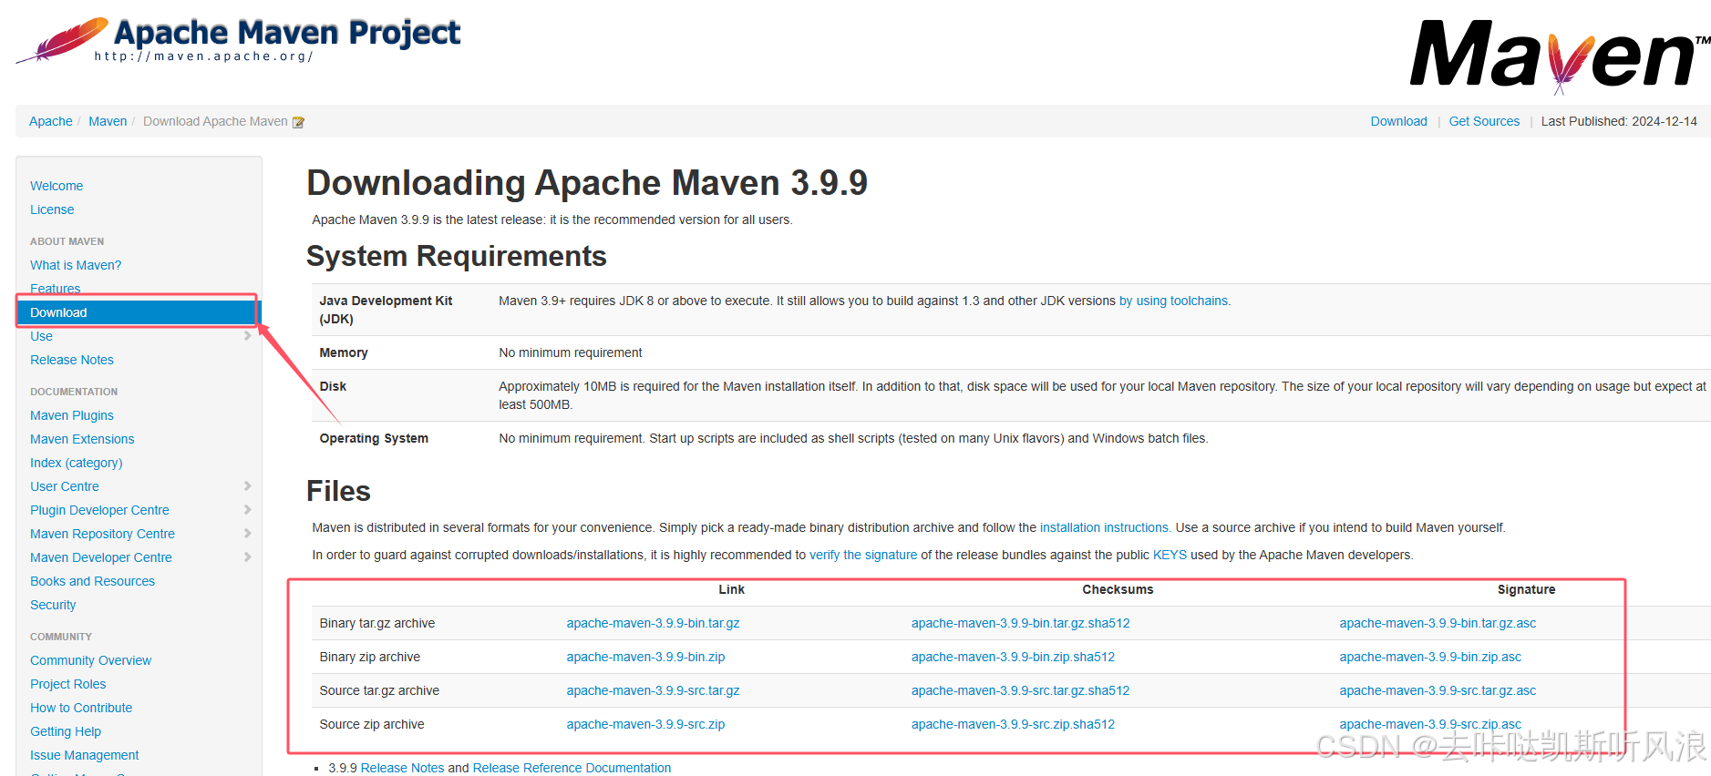1711x776 pixels.
Task: Open Maven Developer Centre link
Action: (x=101, y=557)
